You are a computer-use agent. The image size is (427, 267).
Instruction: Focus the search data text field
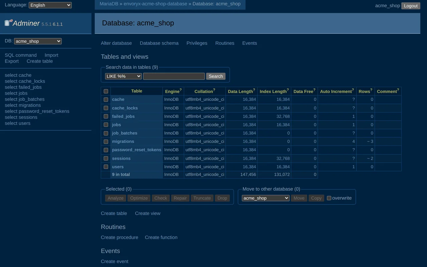click(174, 76)
